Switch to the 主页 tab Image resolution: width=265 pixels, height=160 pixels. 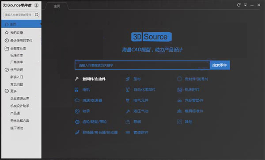point(57,6)
